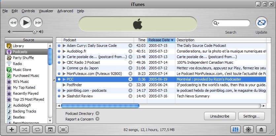Expand Audioblog.fr podcast triangle
This screenshot has width=276, height=136.
pos(64,51)
